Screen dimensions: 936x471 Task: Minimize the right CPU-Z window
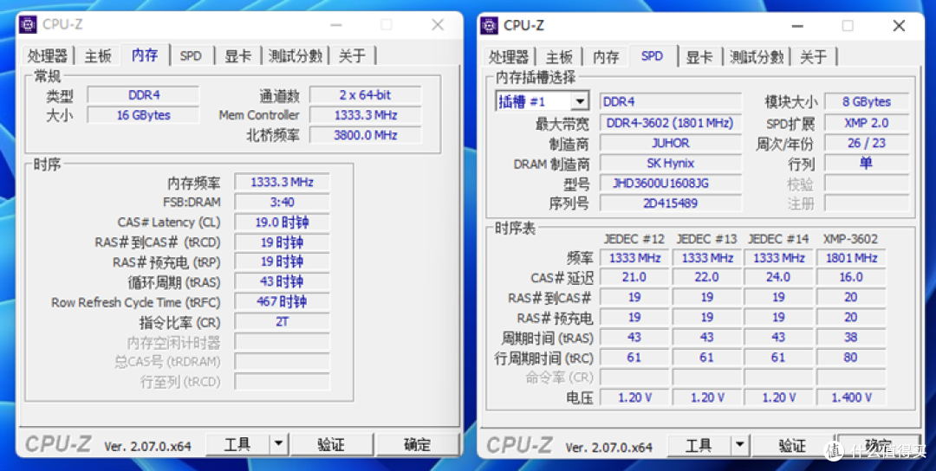pyautogui.click(x=797, y=26)
